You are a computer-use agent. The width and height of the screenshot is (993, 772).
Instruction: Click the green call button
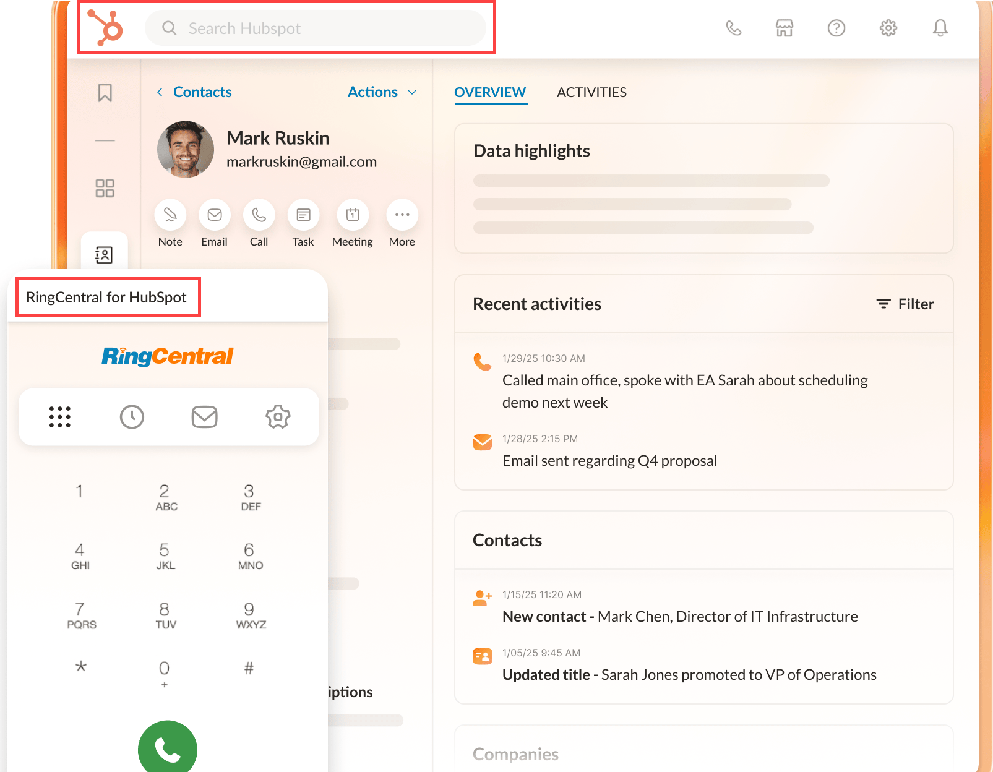[168, 746]
